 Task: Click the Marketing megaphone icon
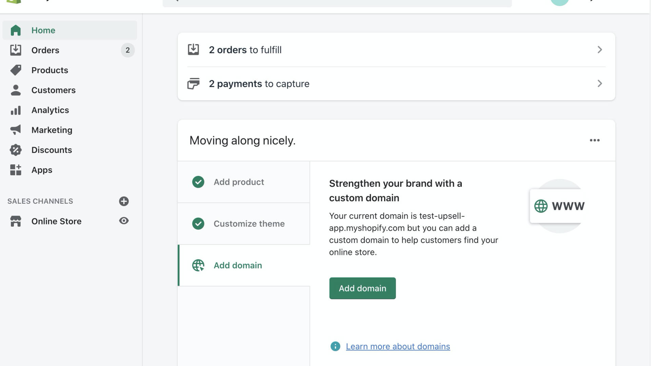pyautogui.click(x=16, y=130)
